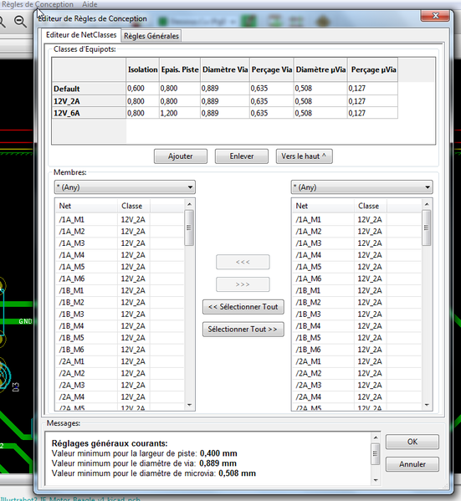
Task: Click the >>> move-right button
Action: click(243, 284)
